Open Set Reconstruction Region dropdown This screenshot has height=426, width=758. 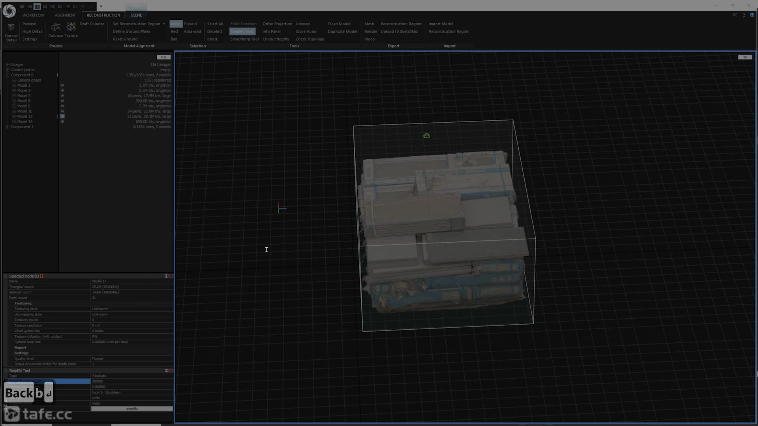164,24
